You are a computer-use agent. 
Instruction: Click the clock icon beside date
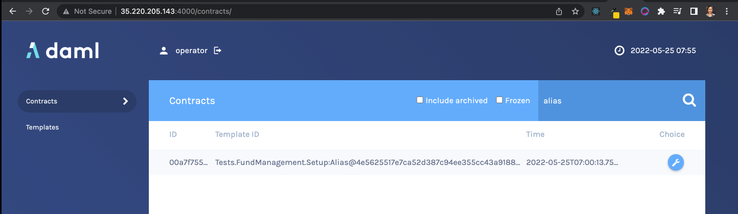(619, 51)
